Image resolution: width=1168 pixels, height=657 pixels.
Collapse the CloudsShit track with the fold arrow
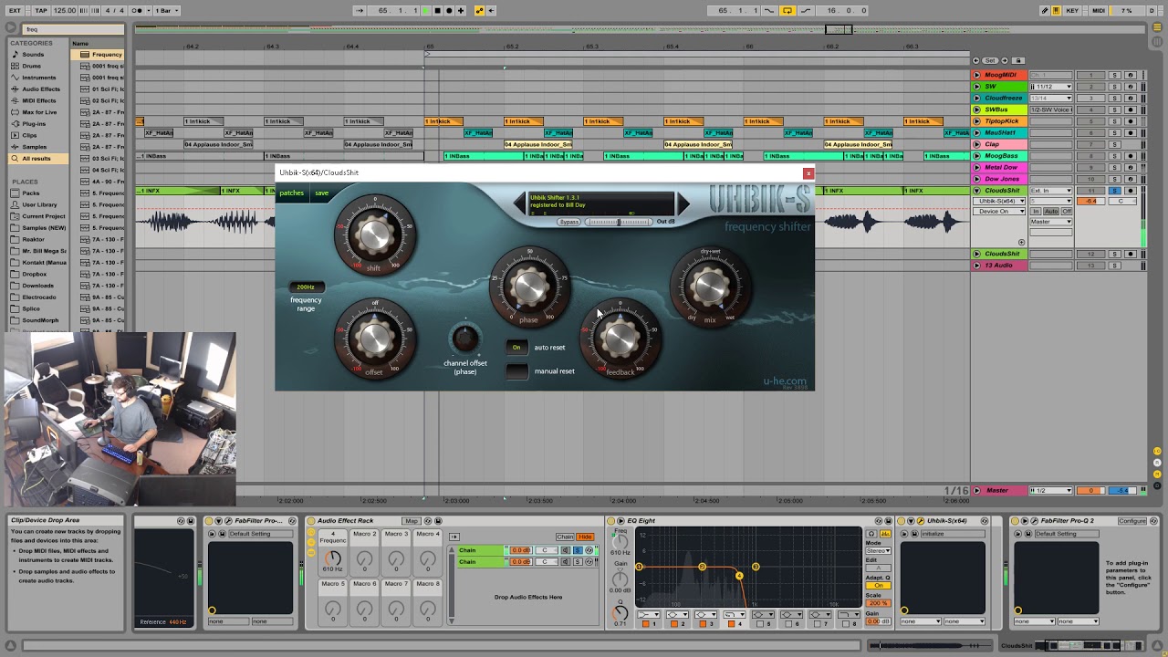click(976, 191)
